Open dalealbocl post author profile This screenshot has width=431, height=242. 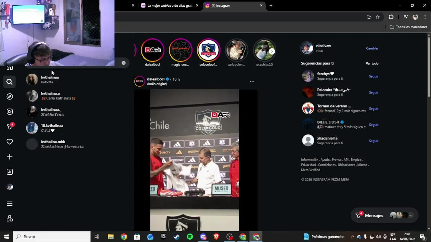point(156,79)
